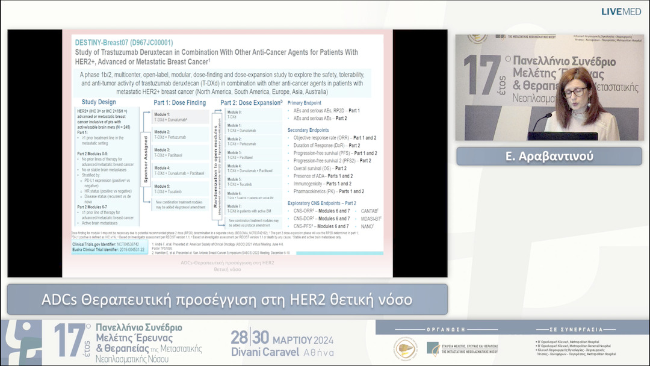Click the MDASI-BT text on slide
This screenshot has width=650, height=366.
tap(371, 219)
